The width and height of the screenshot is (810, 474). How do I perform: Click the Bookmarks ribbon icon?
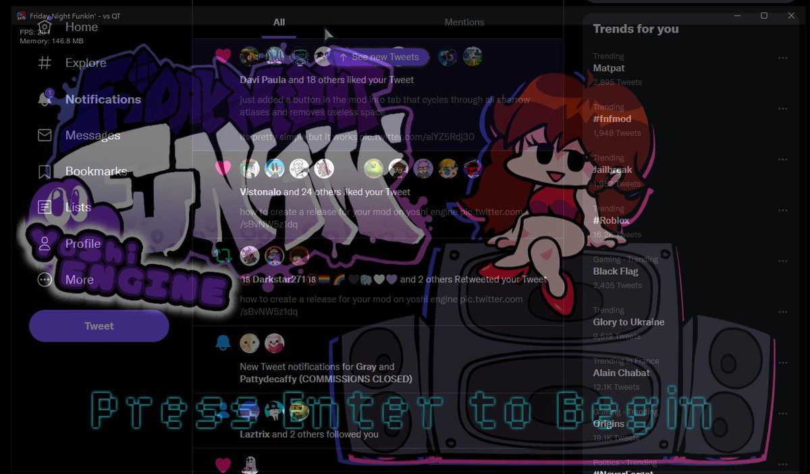45,172
